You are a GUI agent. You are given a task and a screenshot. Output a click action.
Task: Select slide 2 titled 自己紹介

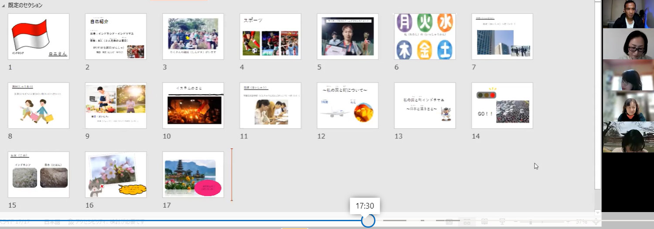coord(116,37)
